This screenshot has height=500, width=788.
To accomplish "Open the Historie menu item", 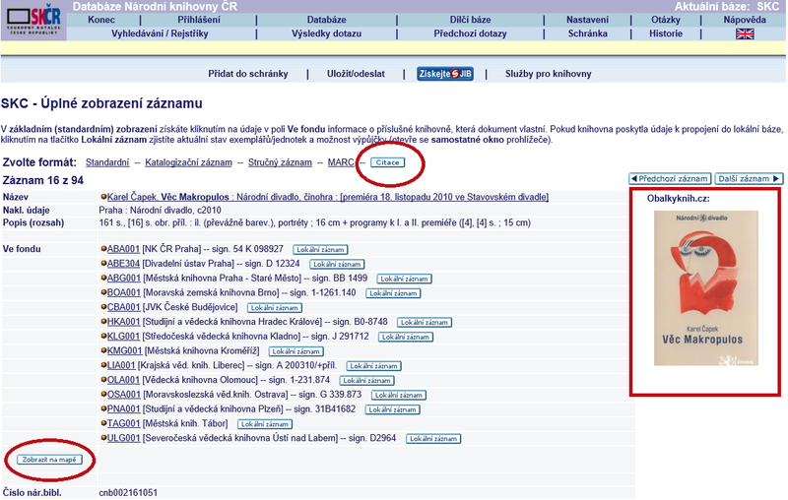I will (666, 33).
